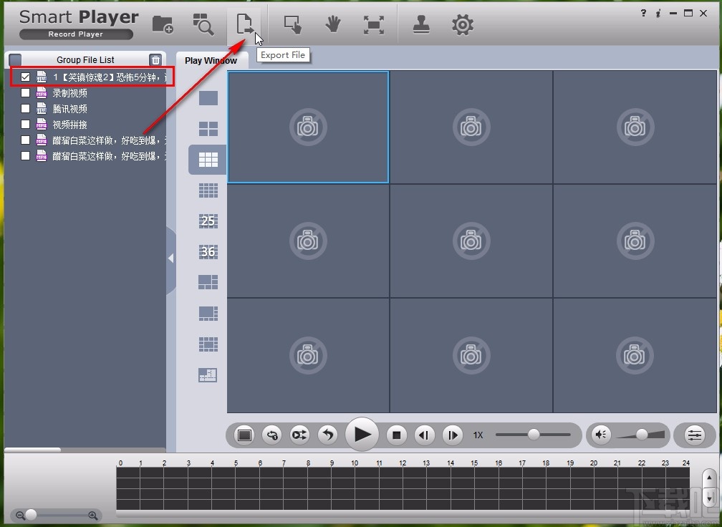Check the first 醋溜白菜这样做 file checkbox
This screenshot has width=722, height=527.
click(x=25, y=140)
